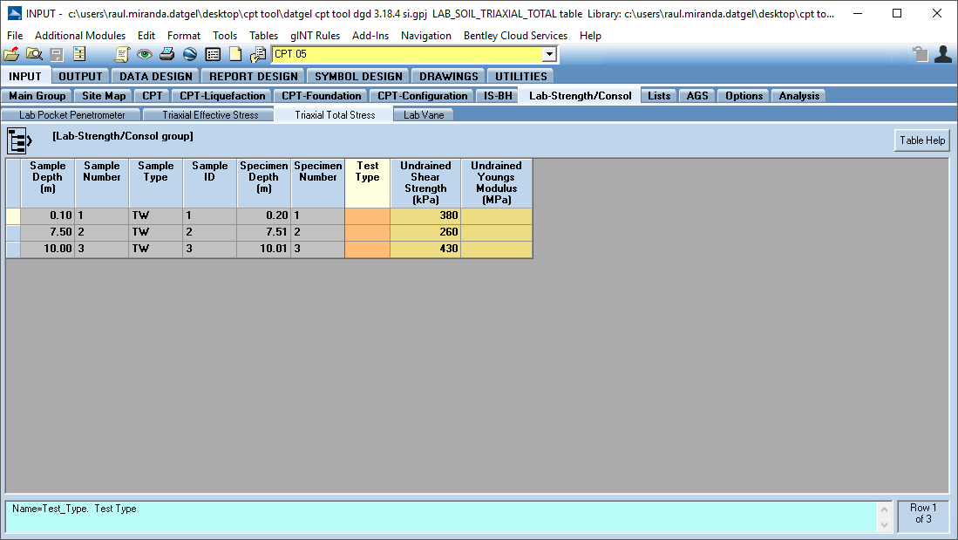Open the CPT 05 dropdown arrow
This screenshot has height=540, width=958.
pos(549,54)
